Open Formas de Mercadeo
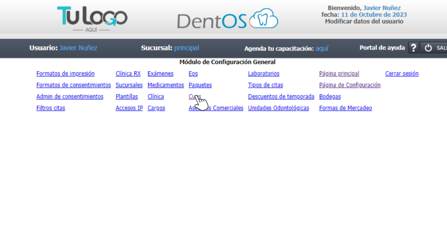 tap(345, 108)
